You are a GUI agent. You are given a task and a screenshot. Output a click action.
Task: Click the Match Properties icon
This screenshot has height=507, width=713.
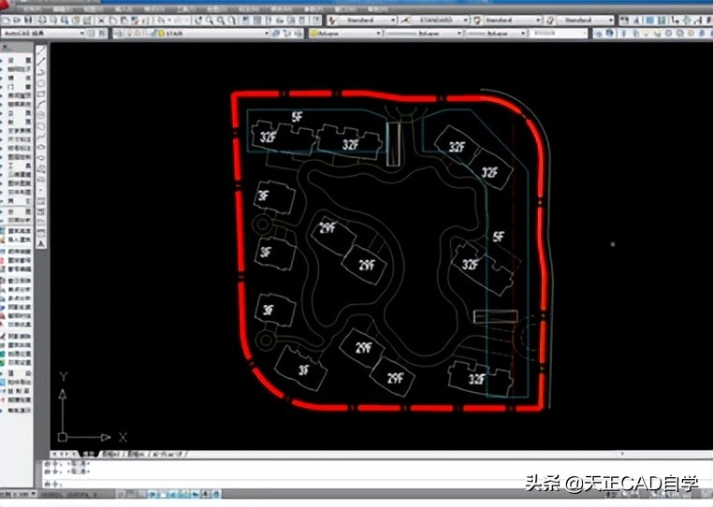coord(135,20)
